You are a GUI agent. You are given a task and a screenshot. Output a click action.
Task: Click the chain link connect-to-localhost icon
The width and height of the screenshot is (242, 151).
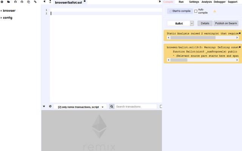35,2
